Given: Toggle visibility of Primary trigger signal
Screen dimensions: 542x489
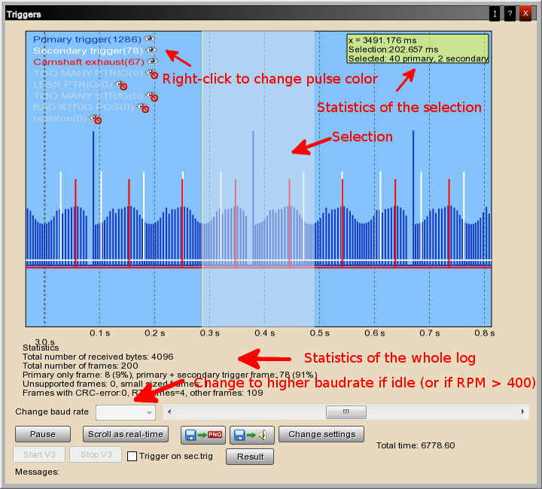Looking at the screenshot, I should pos(150,38).
